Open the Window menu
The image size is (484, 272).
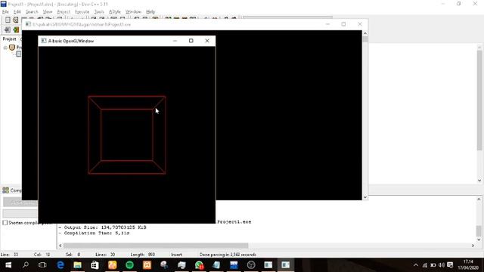point(133,12)
